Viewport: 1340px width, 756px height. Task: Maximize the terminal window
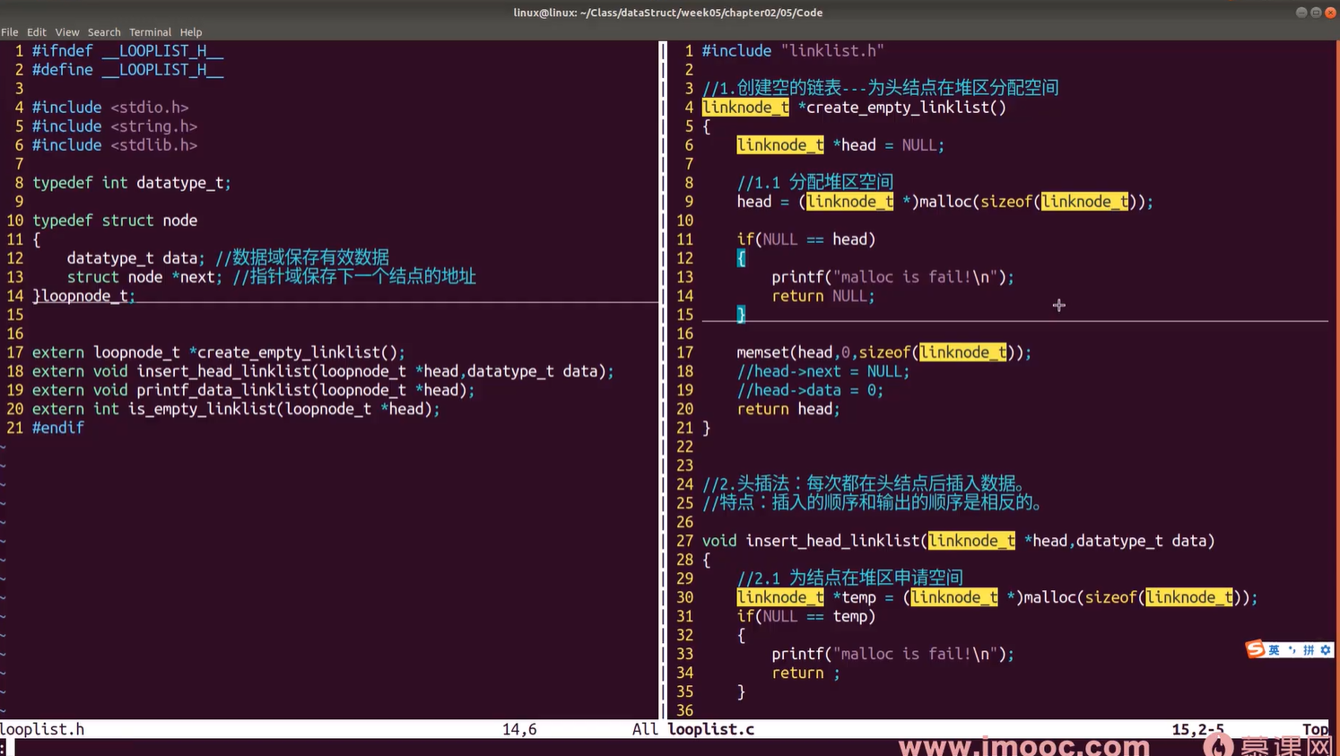click(x=1316, y=13)
